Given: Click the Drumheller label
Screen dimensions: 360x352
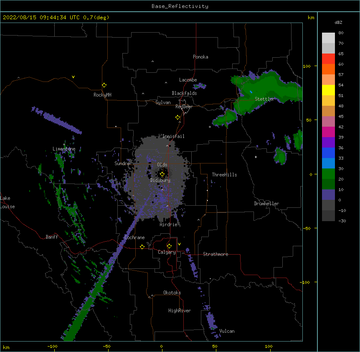Looking at the screenshot, I should (266, 204).
